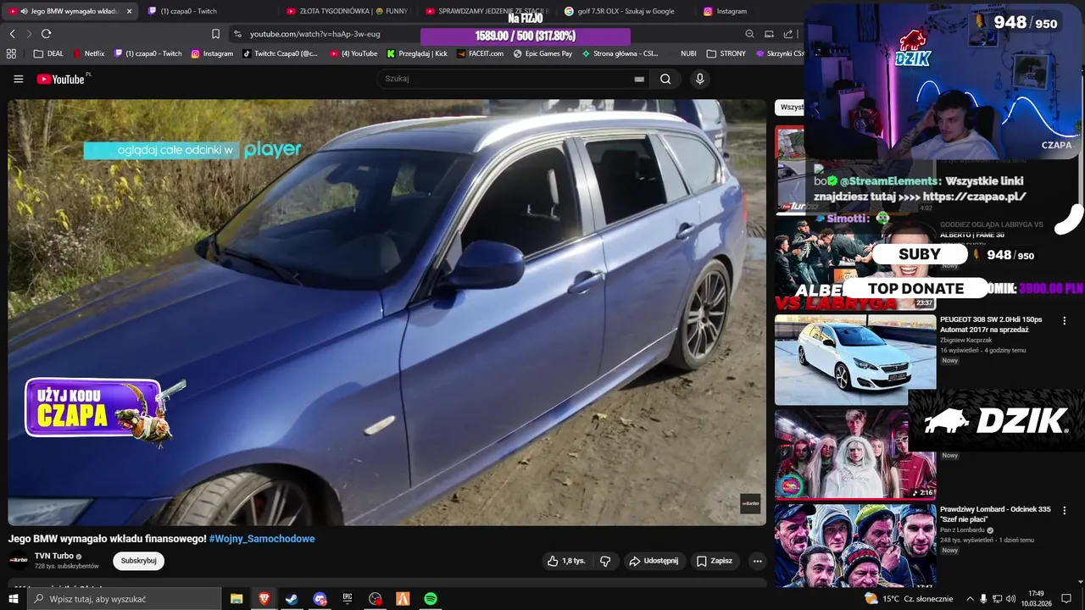Close the Jego BMW tab
Image resolution: width=1085 pixels, height=610 pixels.
pos(129,11)
